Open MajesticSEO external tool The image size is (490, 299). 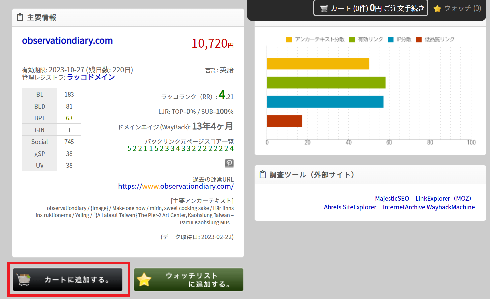392,198
